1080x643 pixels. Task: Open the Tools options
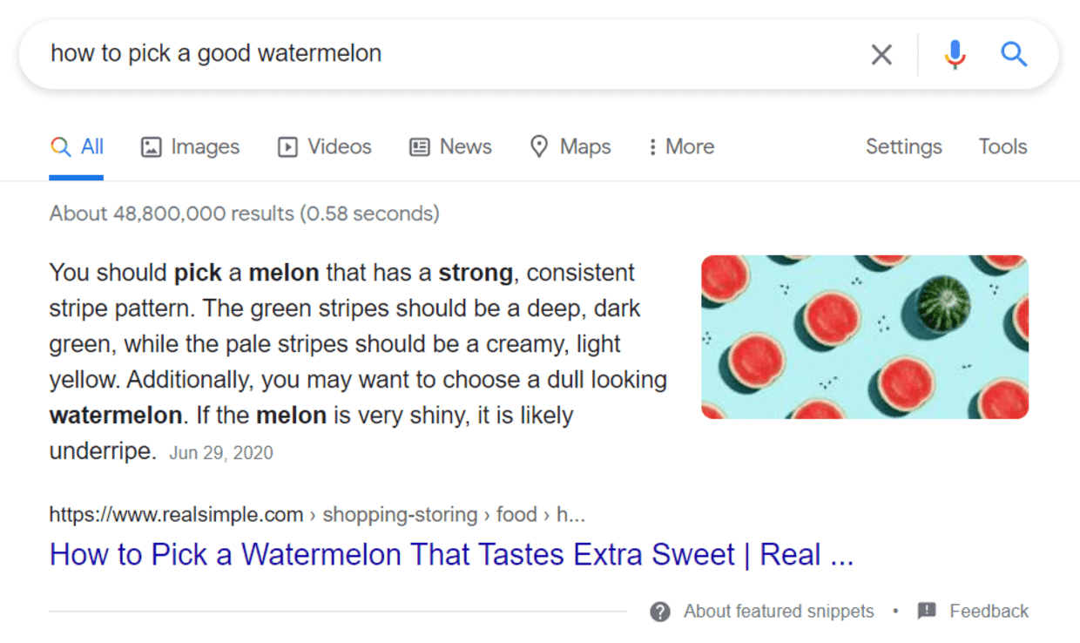1002,146
